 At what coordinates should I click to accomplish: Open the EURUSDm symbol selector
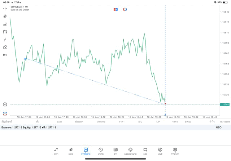coord(20,7)
